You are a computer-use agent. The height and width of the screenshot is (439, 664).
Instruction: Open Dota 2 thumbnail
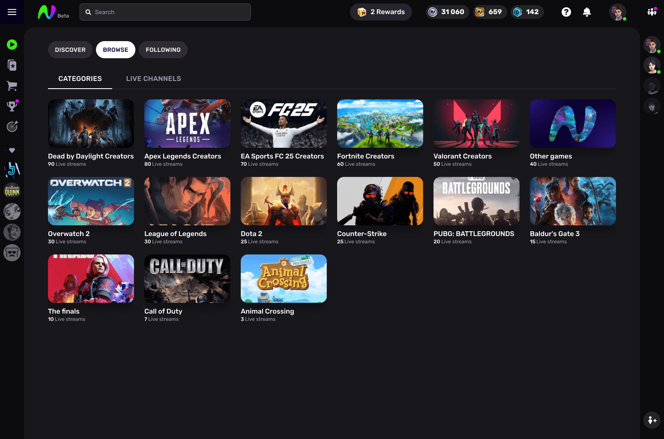(284, 201)
